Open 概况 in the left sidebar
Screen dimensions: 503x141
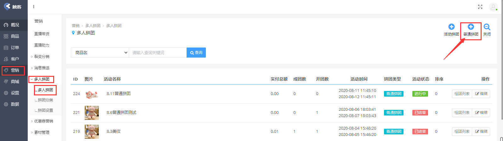14,25
